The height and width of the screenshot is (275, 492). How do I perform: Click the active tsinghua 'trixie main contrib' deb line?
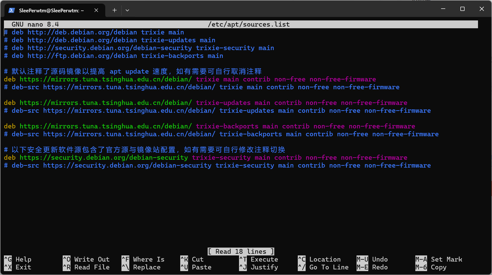coord(190,79)
